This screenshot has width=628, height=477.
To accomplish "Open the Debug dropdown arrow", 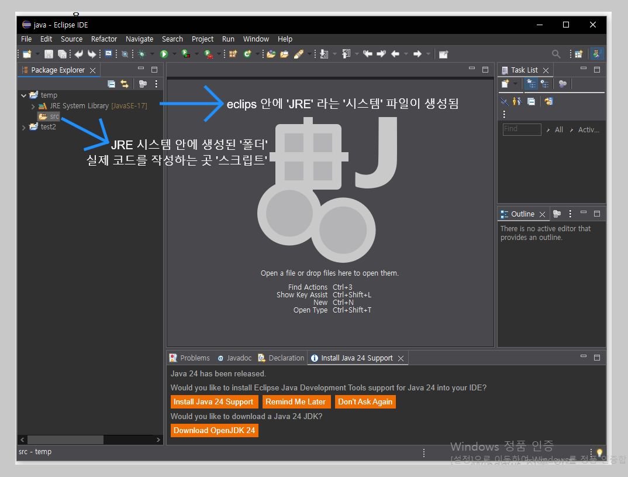I will [152, 54].
